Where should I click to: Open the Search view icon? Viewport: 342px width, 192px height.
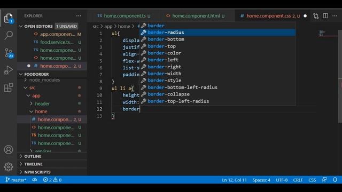coord(9,35)
